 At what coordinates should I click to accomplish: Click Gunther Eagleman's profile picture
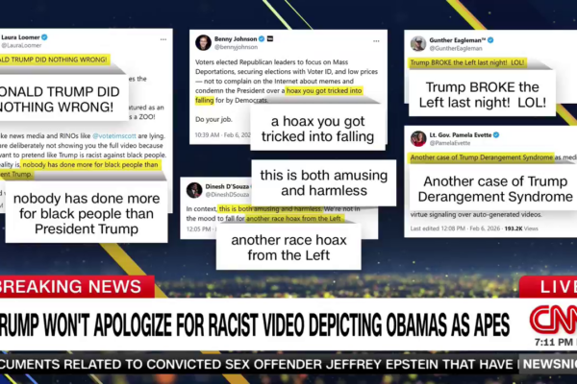pos(418,43)
